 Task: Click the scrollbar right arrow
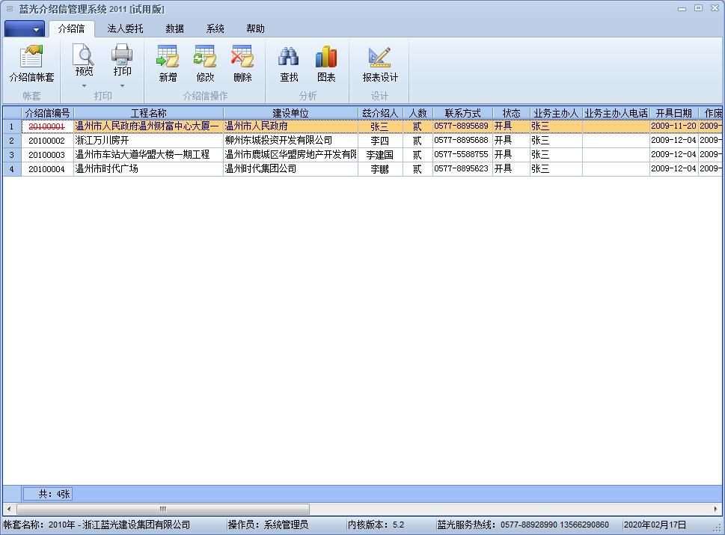(x=716, y=509)
